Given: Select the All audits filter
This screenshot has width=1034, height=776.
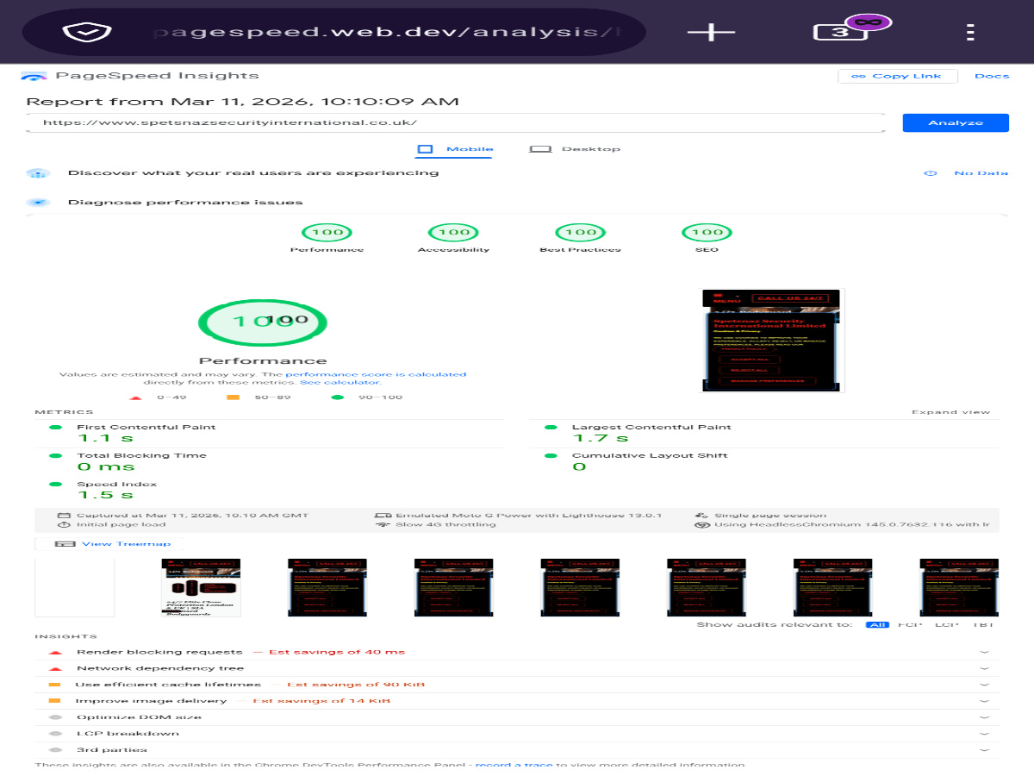Looking at the screenshot, I should 877,624.
